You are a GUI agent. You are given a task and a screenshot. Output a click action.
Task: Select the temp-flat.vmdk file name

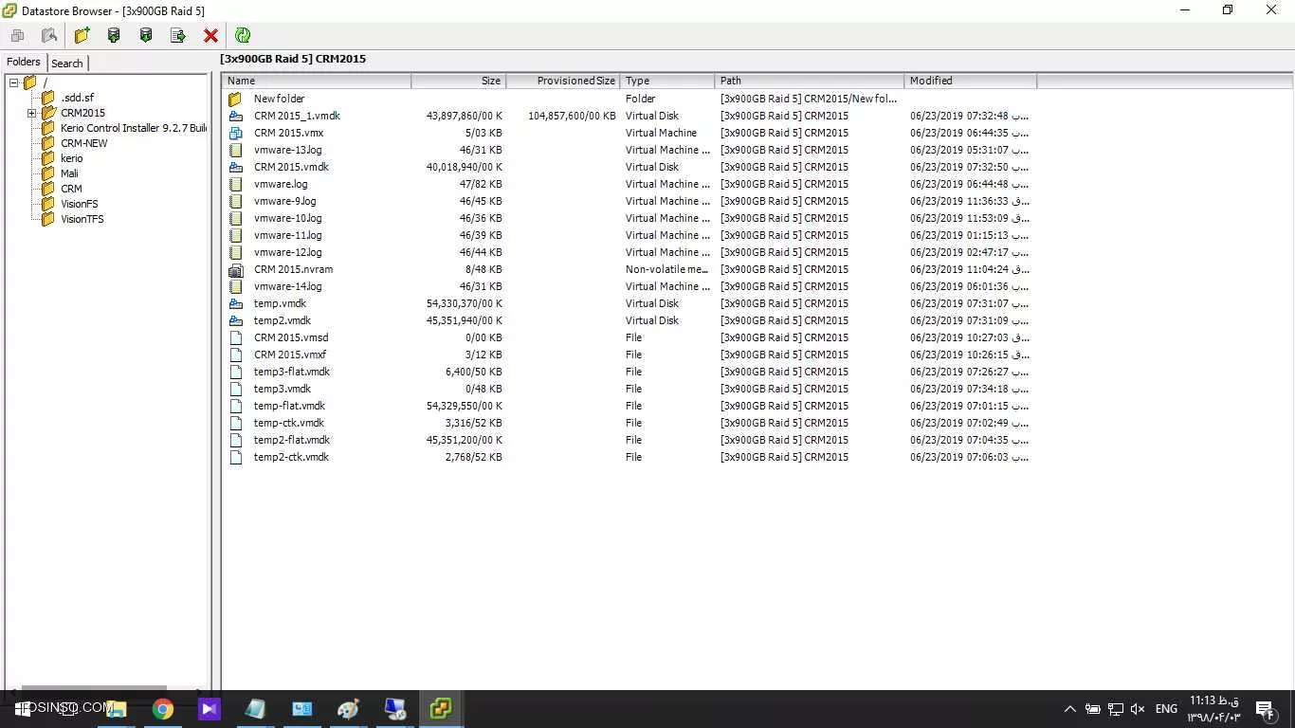tap(289, 406)
